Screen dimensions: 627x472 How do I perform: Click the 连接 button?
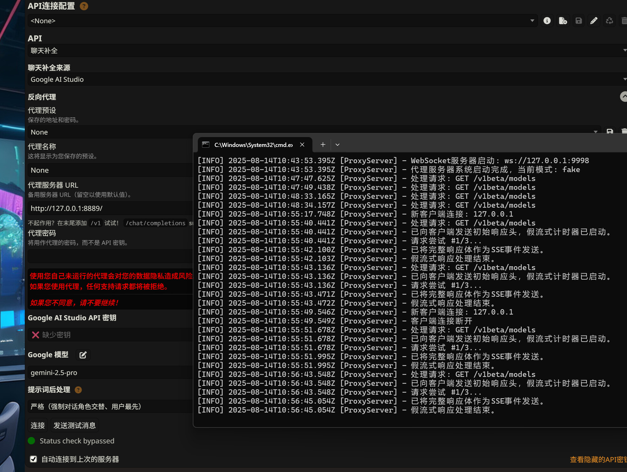click(38, 426)
